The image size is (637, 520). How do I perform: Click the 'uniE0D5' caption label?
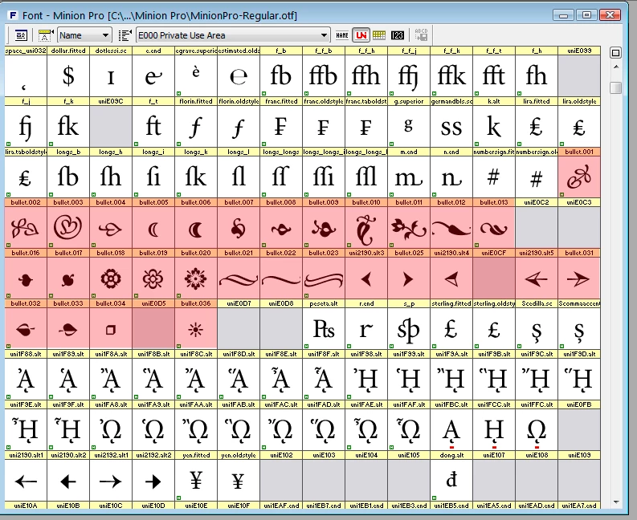click(153, 303)
